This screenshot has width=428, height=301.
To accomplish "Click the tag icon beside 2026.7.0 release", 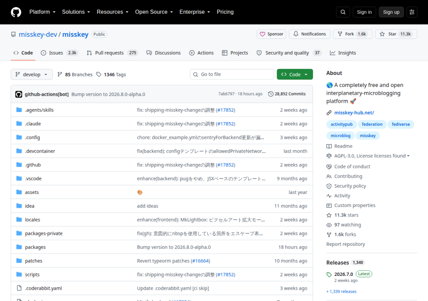I will pyautogui.click(x=329, y=275).
